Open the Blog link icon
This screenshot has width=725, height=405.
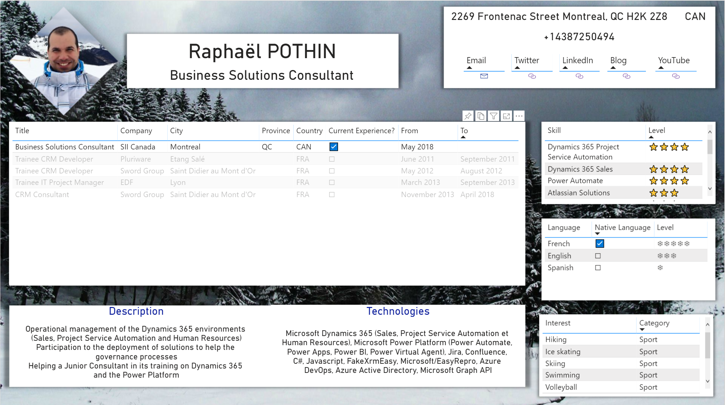(x=626, y=76)
